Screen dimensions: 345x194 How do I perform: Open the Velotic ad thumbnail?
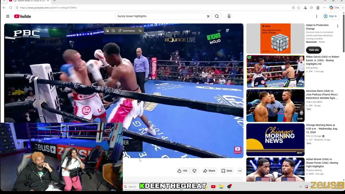click(x=275, y=39)
